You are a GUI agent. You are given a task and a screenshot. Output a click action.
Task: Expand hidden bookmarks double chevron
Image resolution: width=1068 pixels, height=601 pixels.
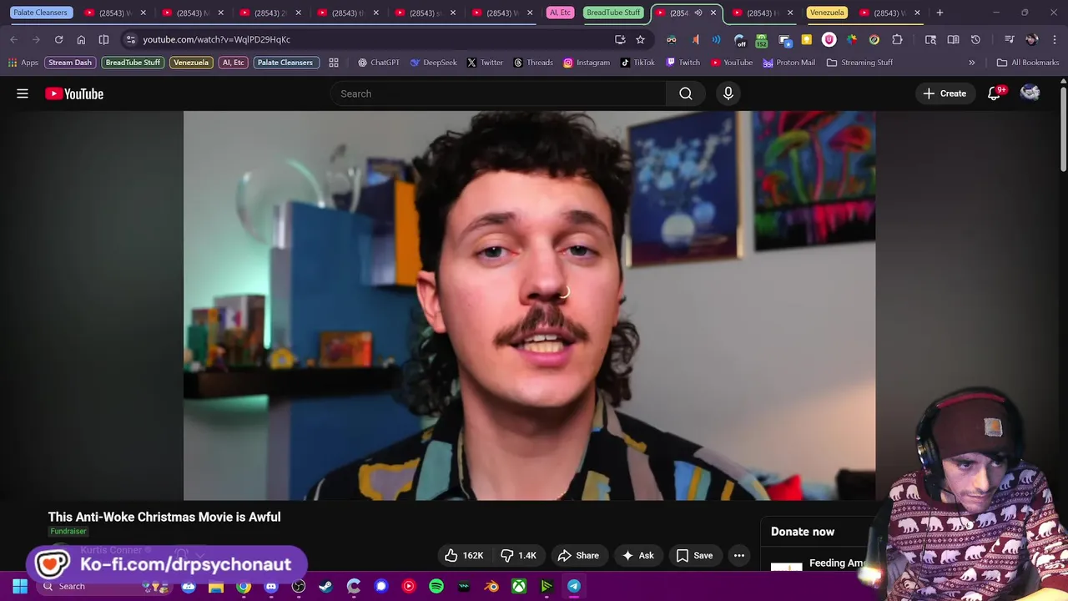click(x=971, y=63)
